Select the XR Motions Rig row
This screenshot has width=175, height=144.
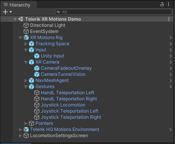pyautogui.click(x=46, y=38)
